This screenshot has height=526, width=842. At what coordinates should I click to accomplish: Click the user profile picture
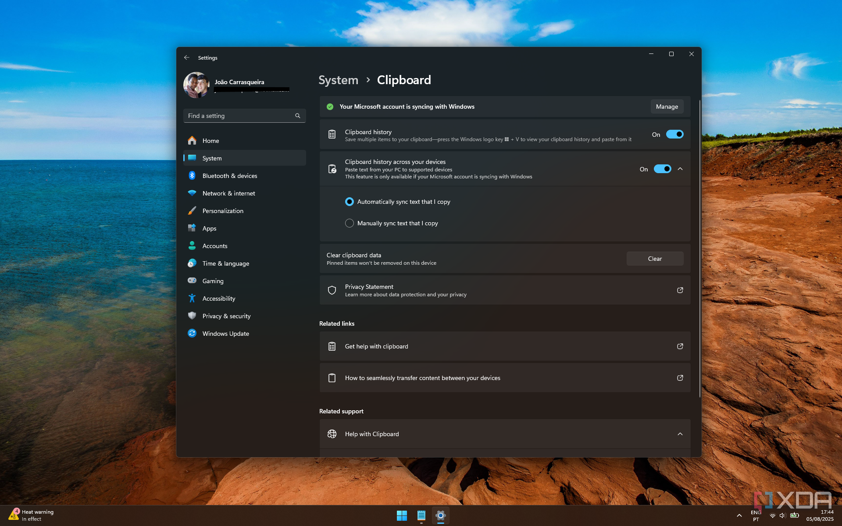(196, 85)
